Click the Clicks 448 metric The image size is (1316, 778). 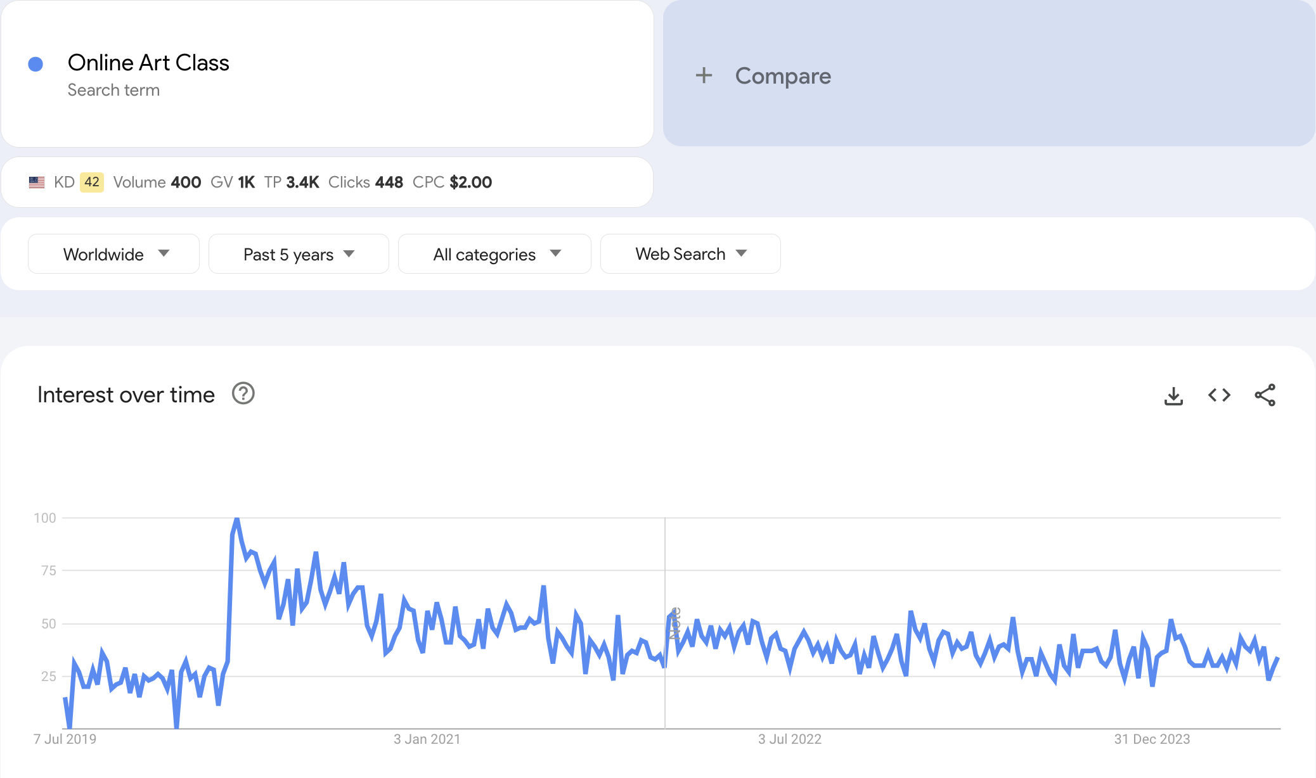(365, 182)
